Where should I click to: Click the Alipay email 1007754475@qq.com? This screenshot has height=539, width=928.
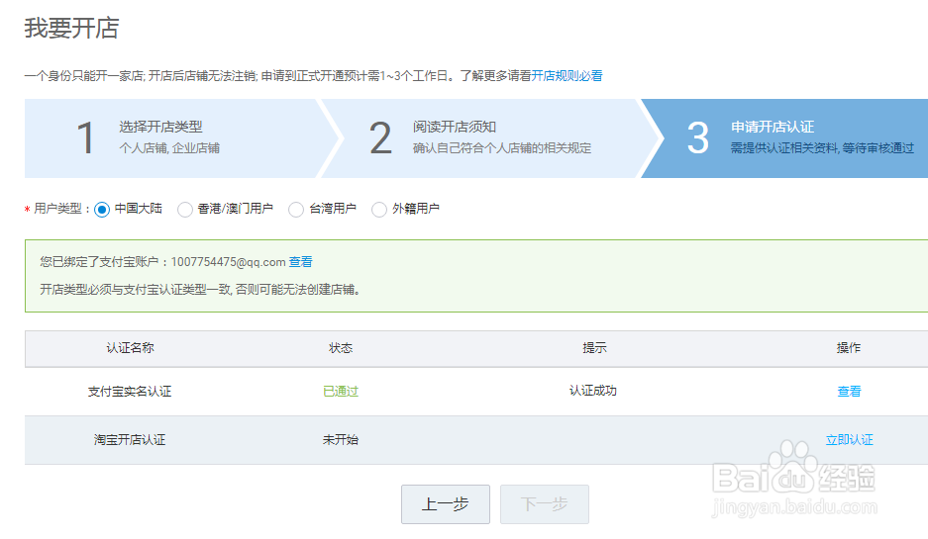coord(229,262)
